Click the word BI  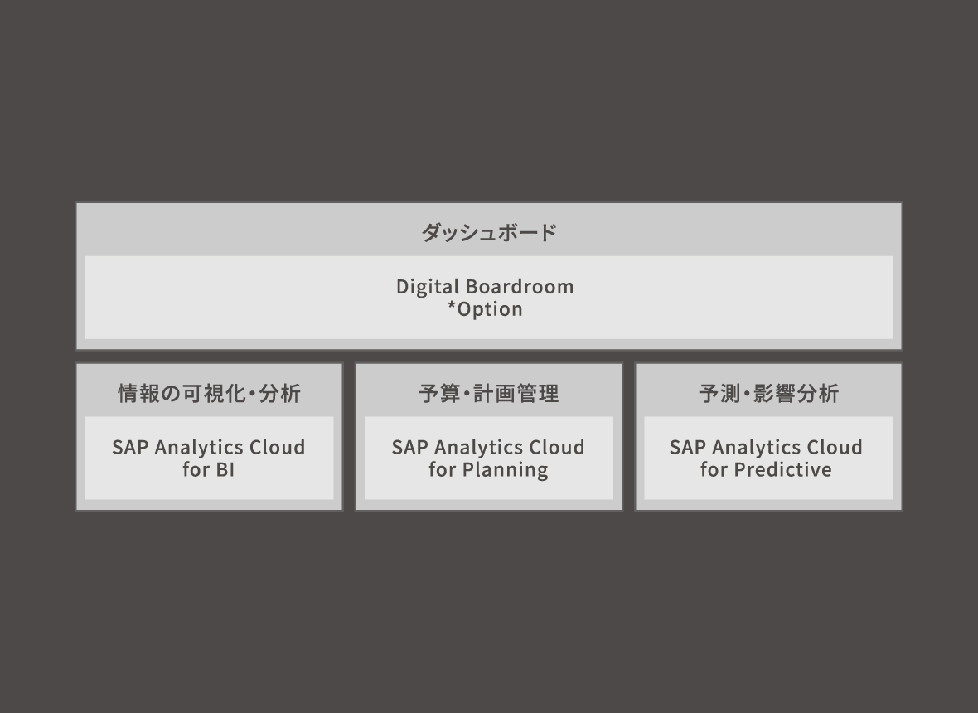point(225,470)
